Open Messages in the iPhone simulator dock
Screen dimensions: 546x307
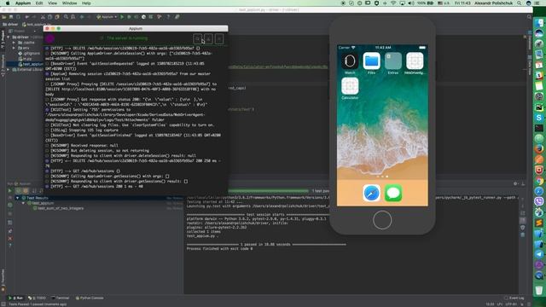(x=393, y=194)
